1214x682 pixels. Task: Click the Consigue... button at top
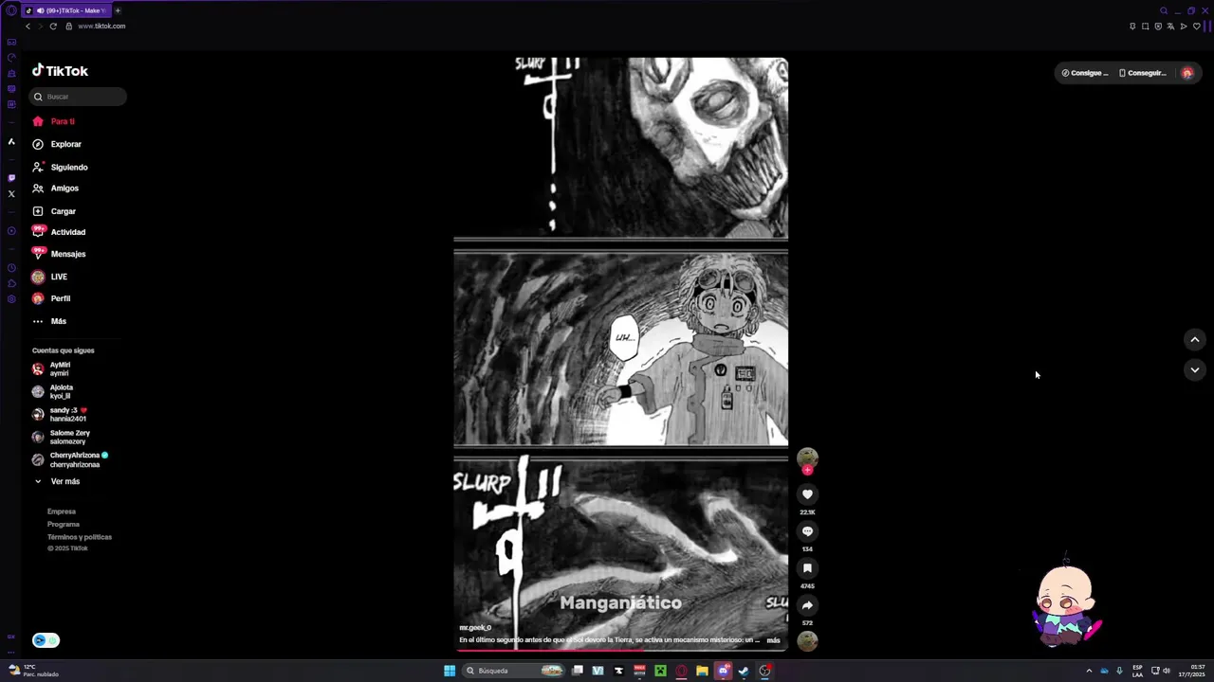(x=1084, y=73)
